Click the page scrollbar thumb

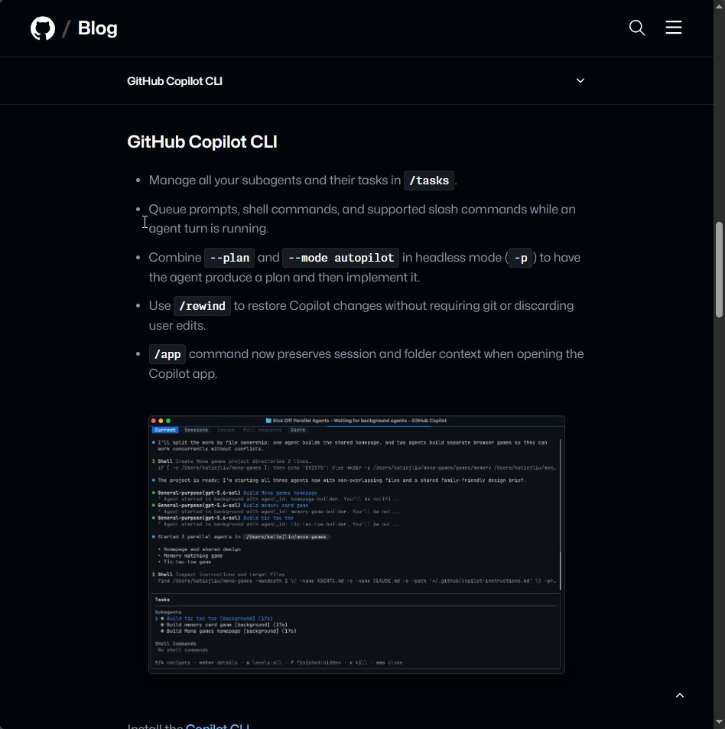click(x=719, y=270)
